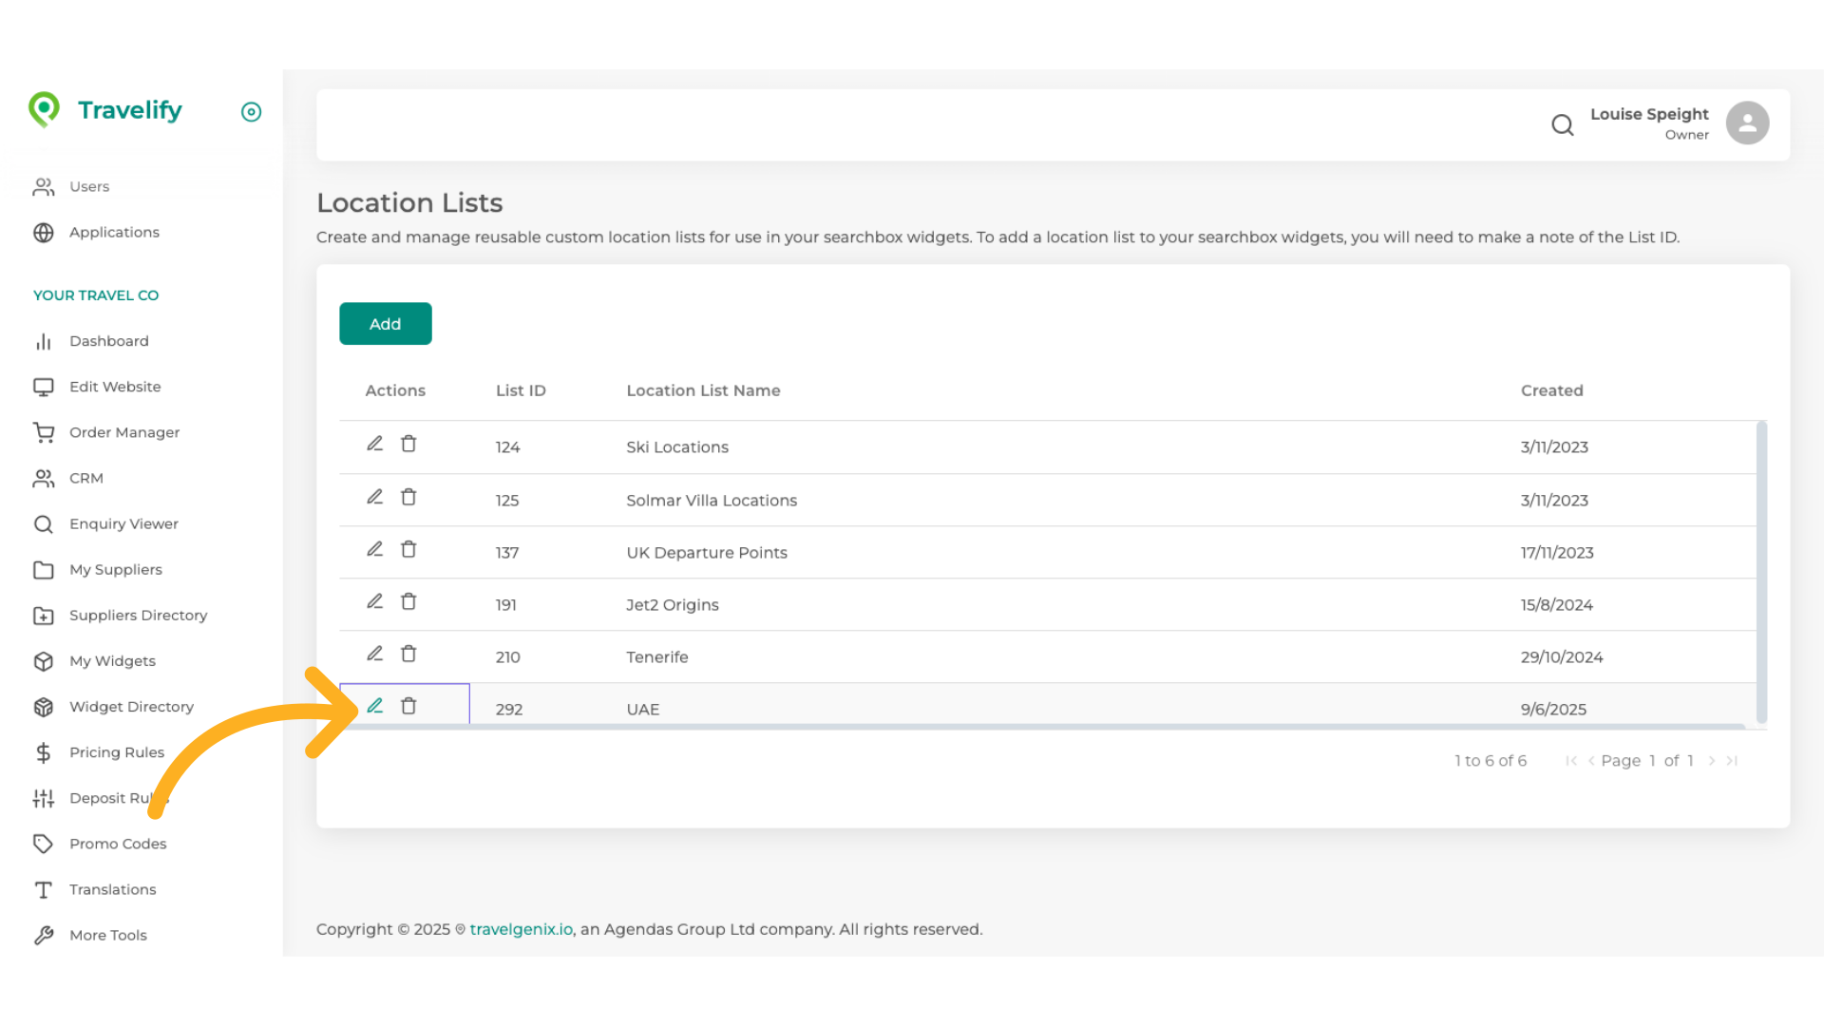
Task: Edit the Tenerife location list
Action: click(374, 654)
